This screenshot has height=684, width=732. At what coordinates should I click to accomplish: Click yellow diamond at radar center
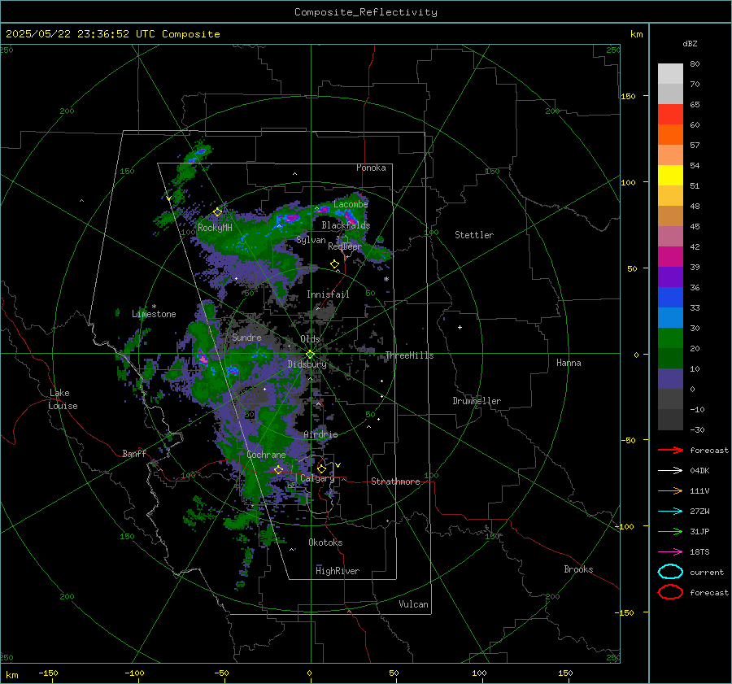pyautogui.click(x=311, y=354)
